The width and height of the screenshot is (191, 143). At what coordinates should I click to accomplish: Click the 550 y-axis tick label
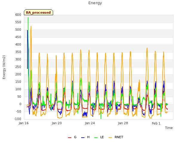pos(18,22)
